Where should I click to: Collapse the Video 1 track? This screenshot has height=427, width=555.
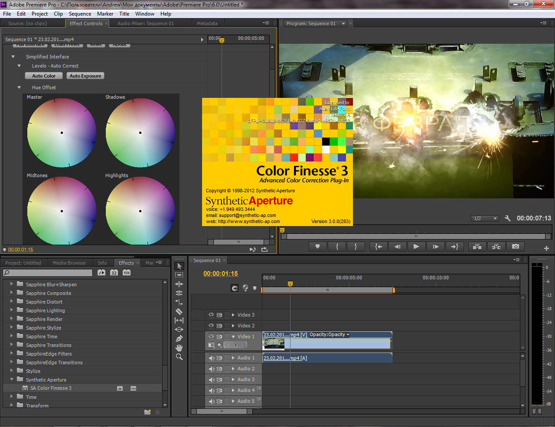coord(233,336)
